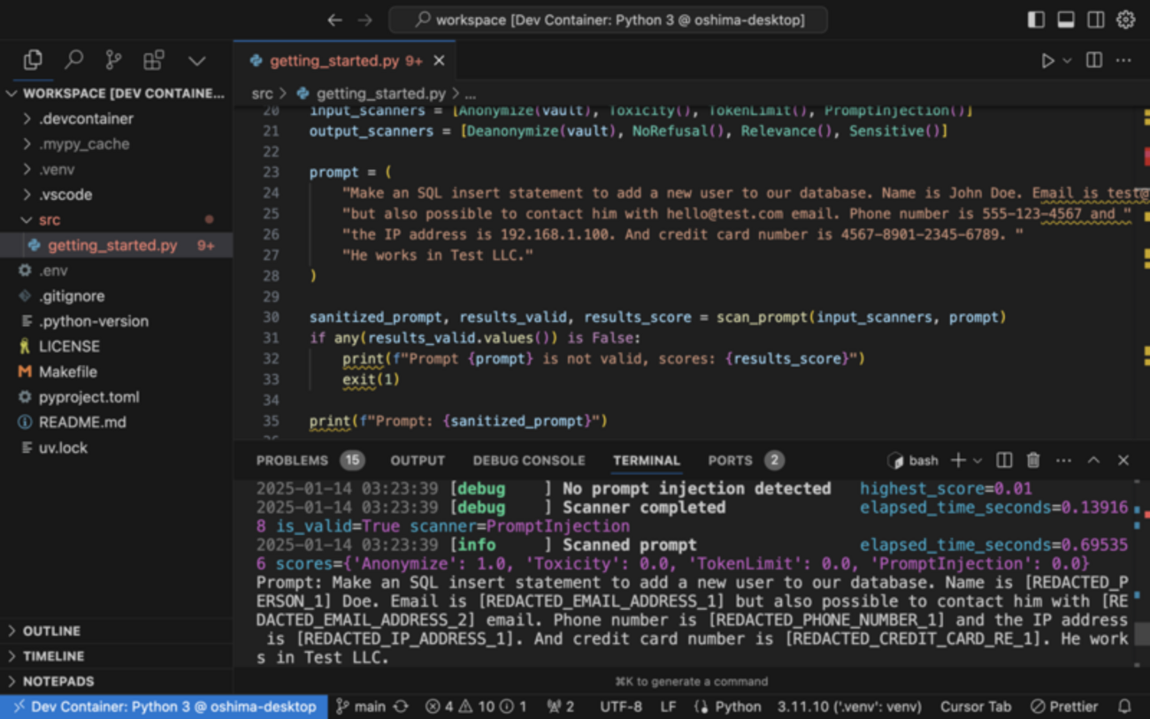This screenshot has width=1150, height=719.
Task: Select the TERMINAL panel tab
Action: [x=647, y=460]
